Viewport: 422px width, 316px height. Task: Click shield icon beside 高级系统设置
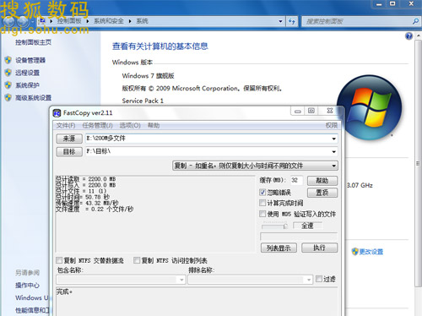(8, 98)
